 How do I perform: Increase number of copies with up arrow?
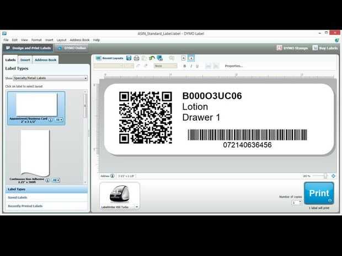[x=300, y=201]
